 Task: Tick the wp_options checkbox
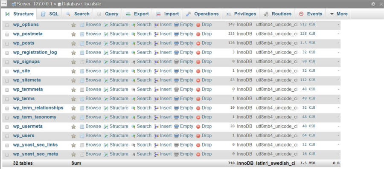click(7, 25)
